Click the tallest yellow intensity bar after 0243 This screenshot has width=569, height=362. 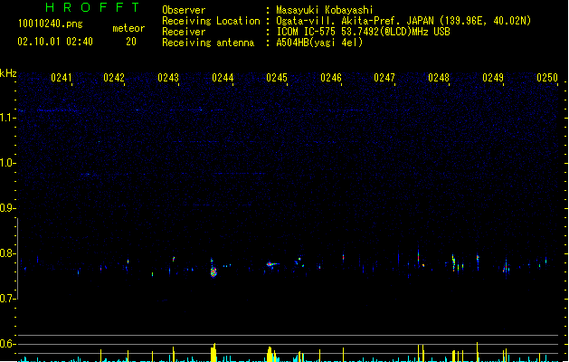[x=213, y=352]
